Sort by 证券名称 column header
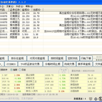 (x=15, y=10)
